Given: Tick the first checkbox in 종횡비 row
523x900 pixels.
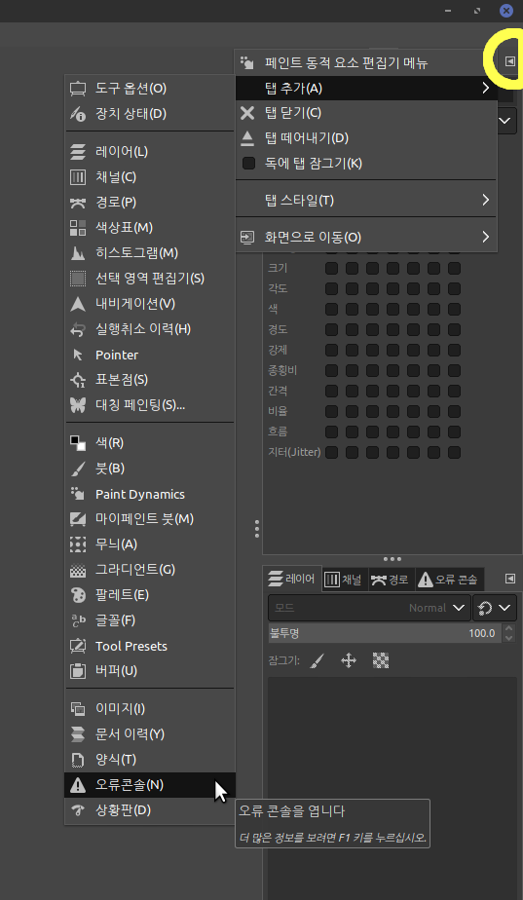Looking at the screenshot, I should point(331,371).
